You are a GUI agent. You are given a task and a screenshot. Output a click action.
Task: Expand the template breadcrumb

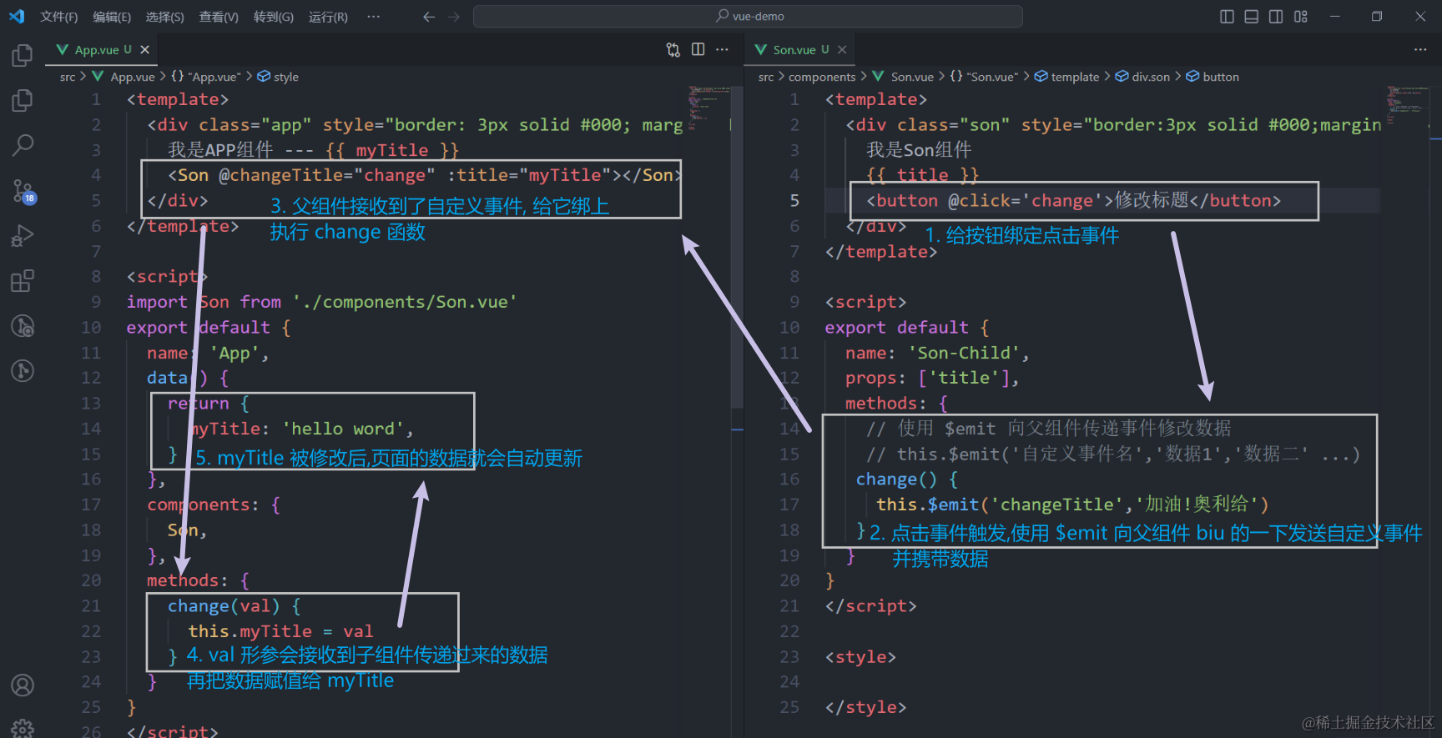click(x=1067, y=77)
